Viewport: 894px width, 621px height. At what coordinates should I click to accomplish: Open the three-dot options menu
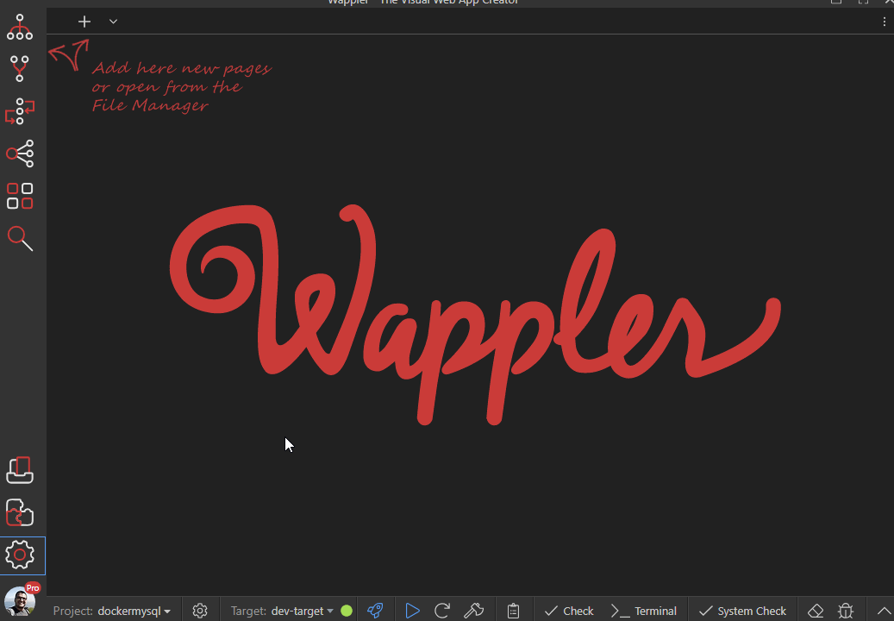pyautogui.click(x=885, y=22)
